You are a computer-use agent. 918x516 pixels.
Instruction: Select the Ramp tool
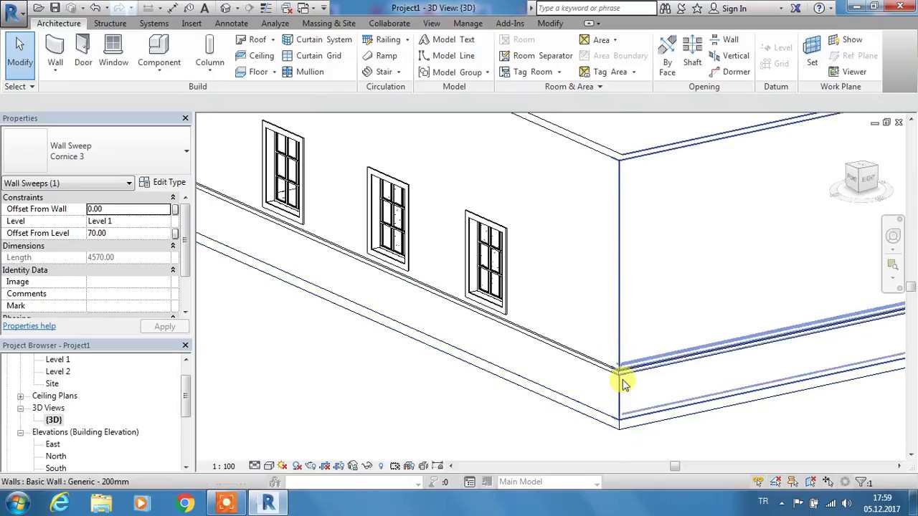(x=379, y=56)
